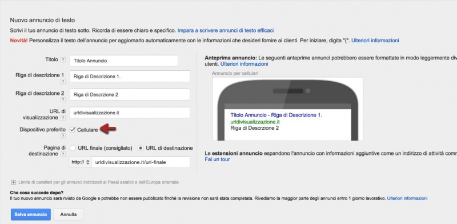457x224 pixels.
Task: Click the Riga di descrizione 1 field
Action: pyautogui.click(x=130, y=77)
